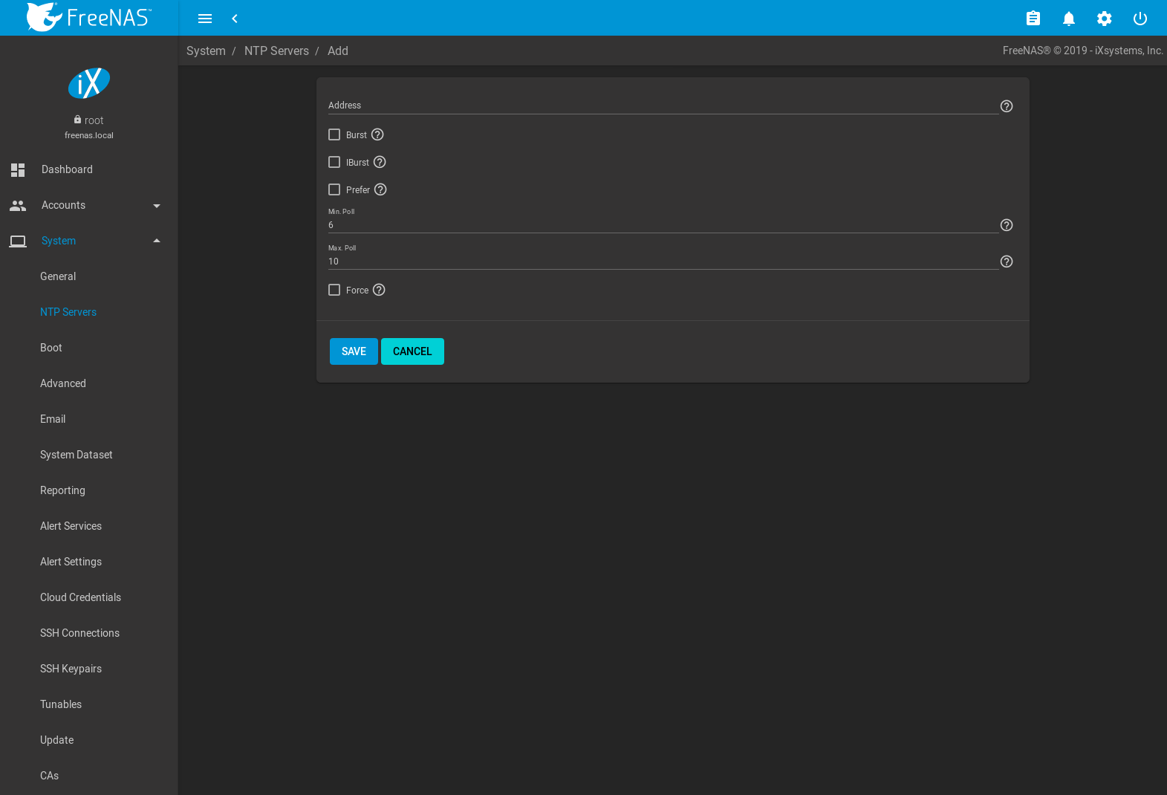
Task: Cancel adding the NTP server
Action: coord(412,351)
